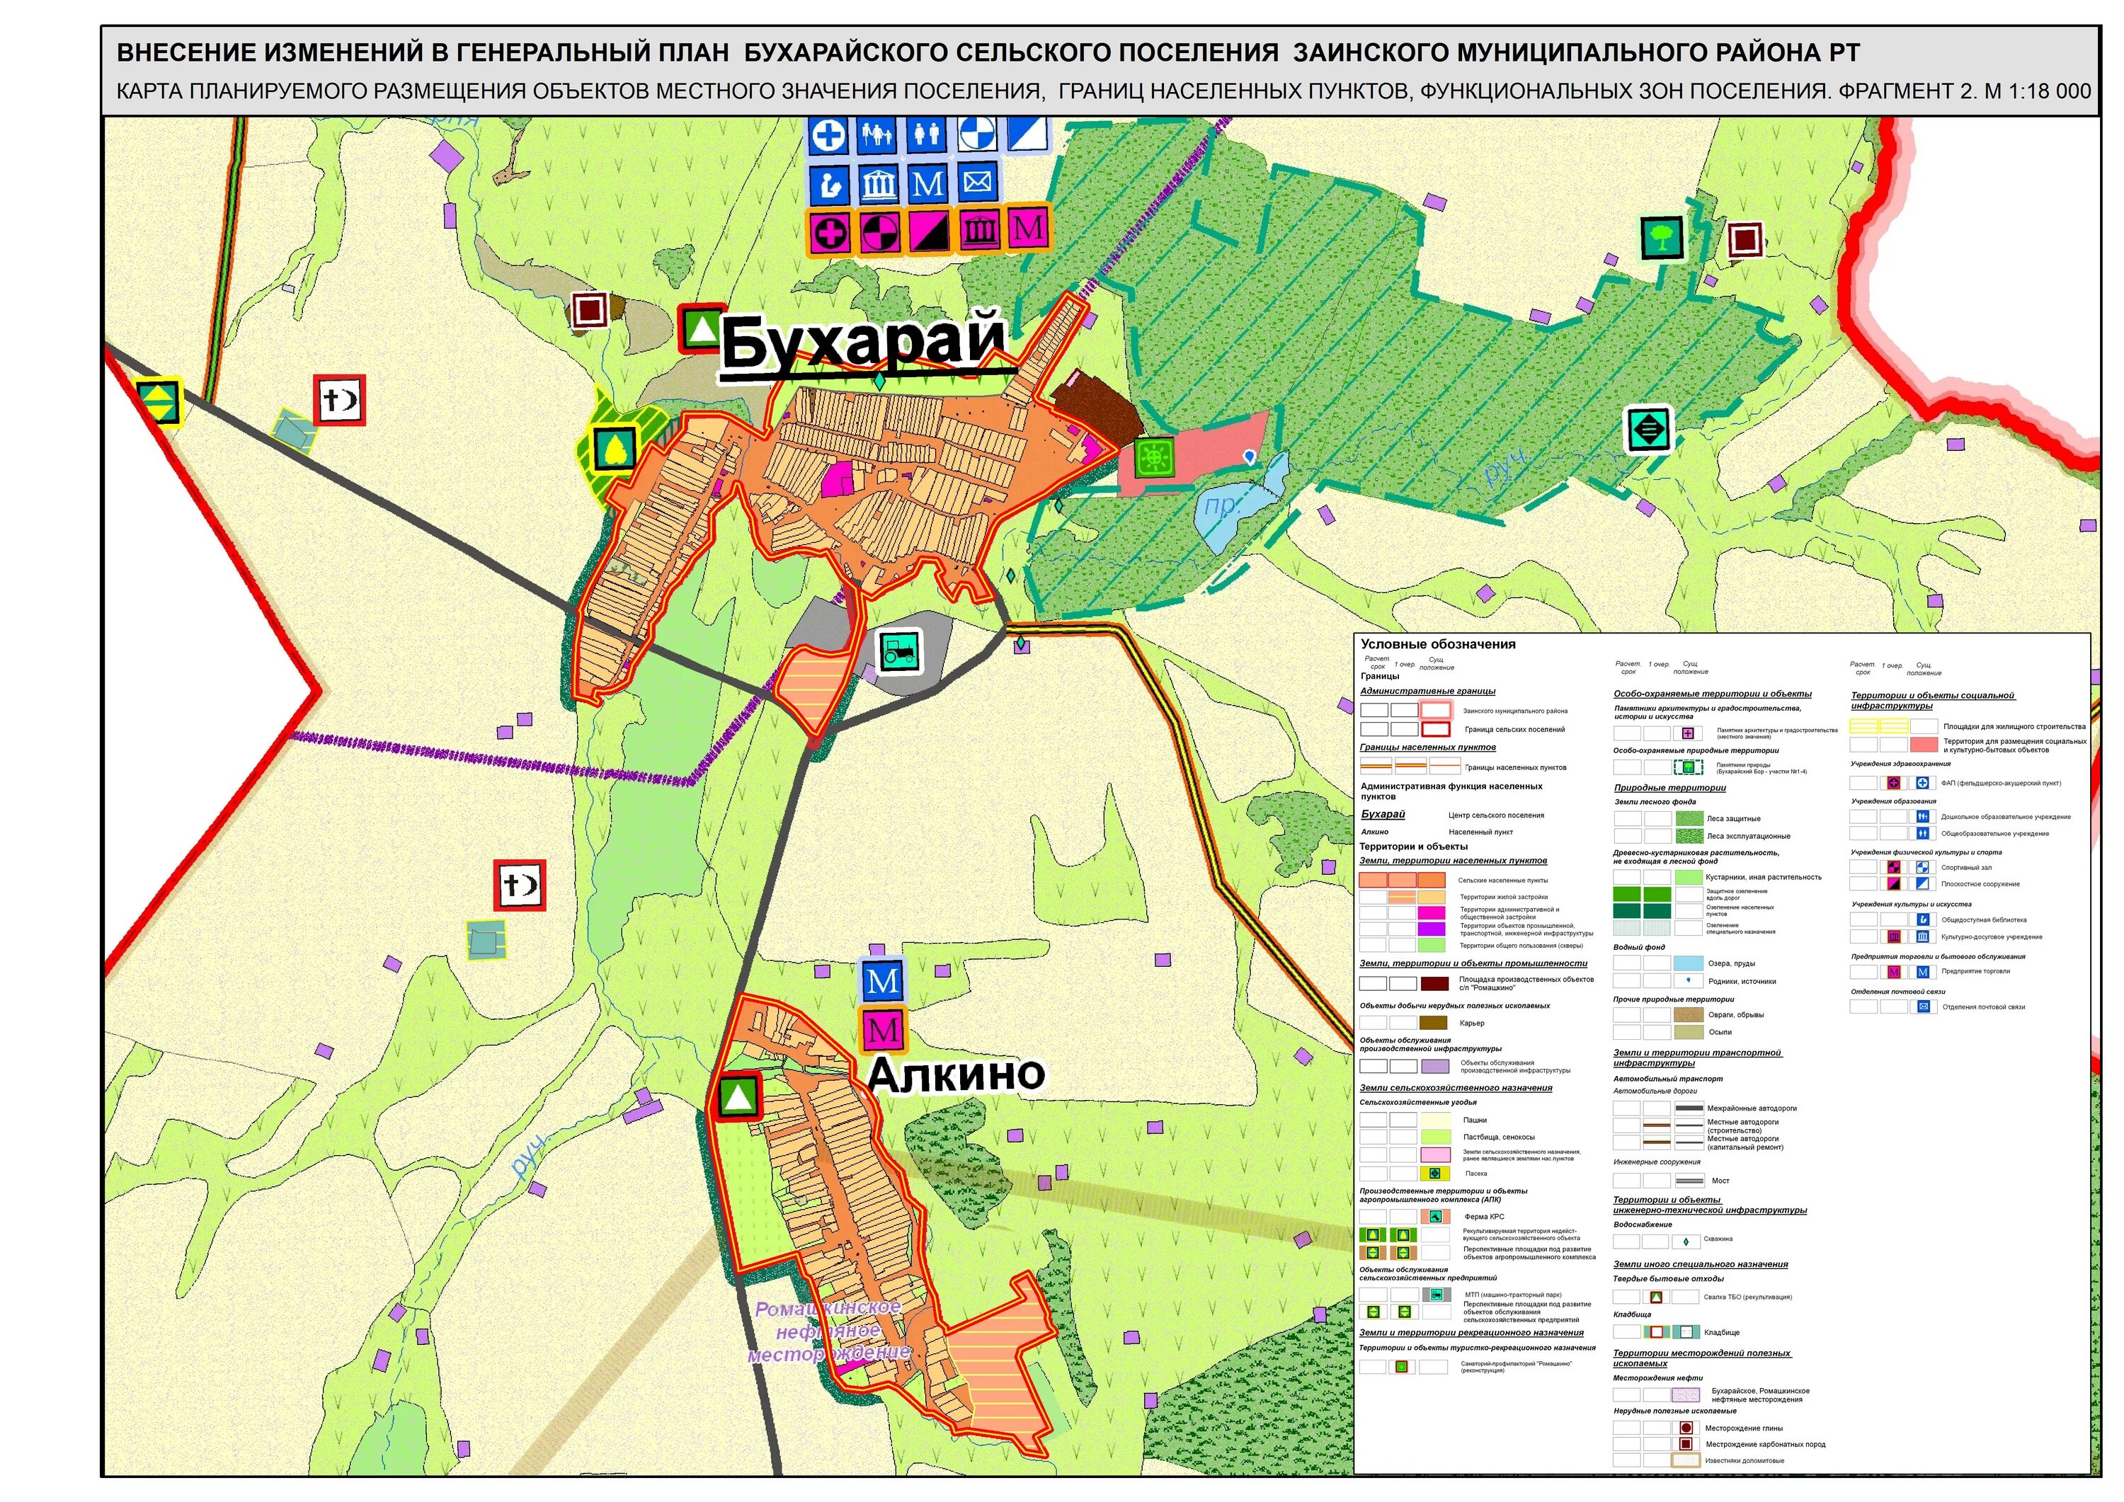Click the purple industrial territory legend swatch
The width and height of the screenshot is (2124, 1502).
coord(1431,929)
